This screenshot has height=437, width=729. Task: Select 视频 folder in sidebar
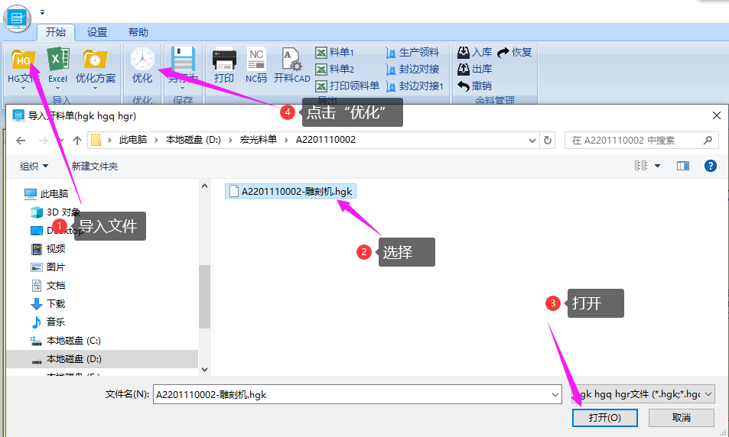[48, 249]
